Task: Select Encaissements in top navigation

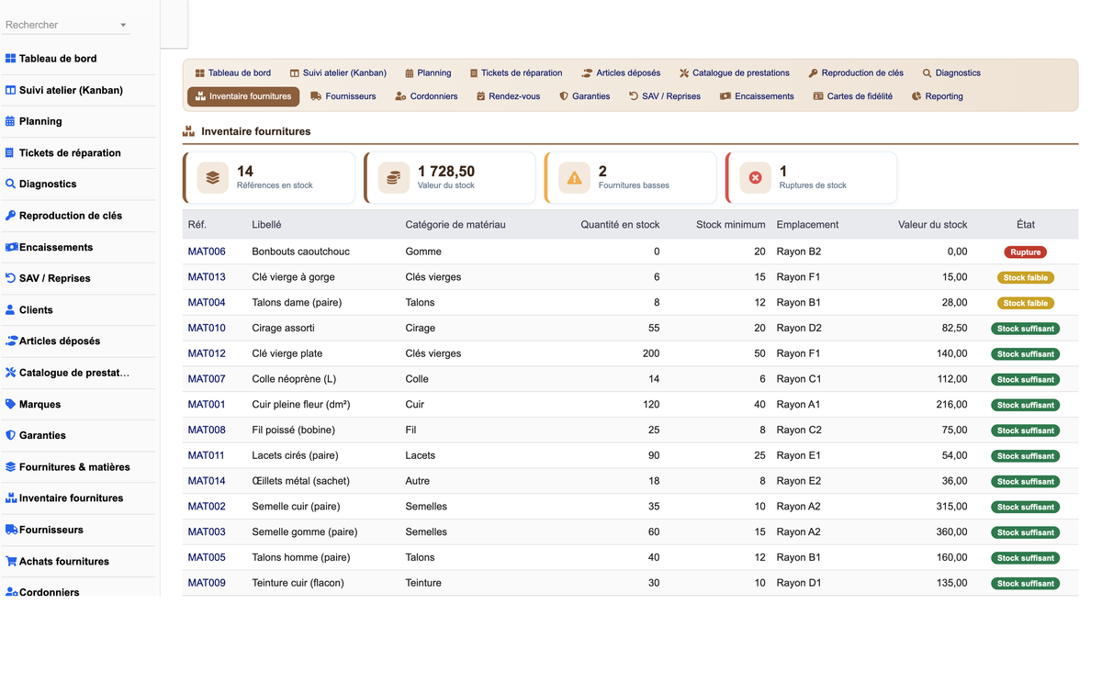Action: tap(757, 96)
